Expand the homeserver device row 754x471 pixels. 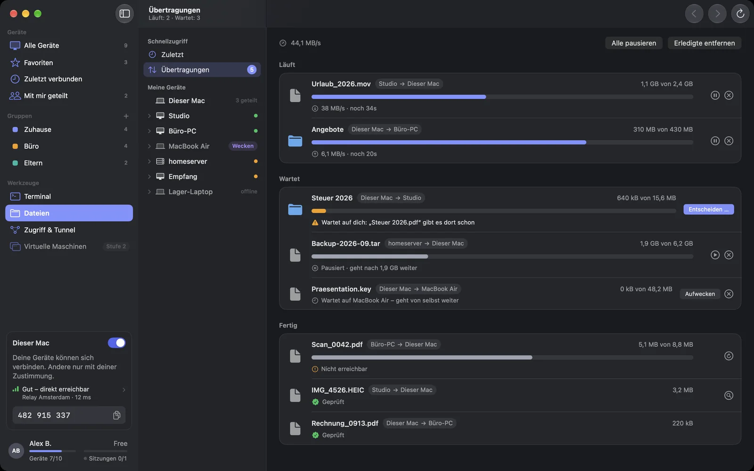149,162
